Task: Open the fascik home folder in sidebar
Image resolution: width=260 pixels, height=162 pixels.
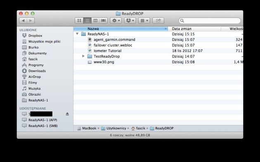Action: point(30,59)
